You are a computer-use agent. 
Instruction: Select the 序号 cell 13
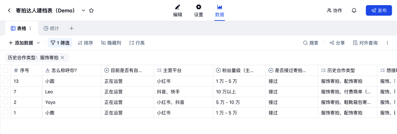coord(26,81)
